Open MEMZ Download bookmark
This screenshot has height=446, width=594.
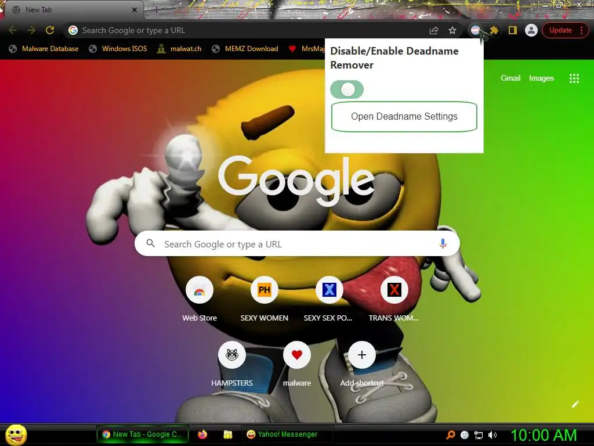click(245, 49)
